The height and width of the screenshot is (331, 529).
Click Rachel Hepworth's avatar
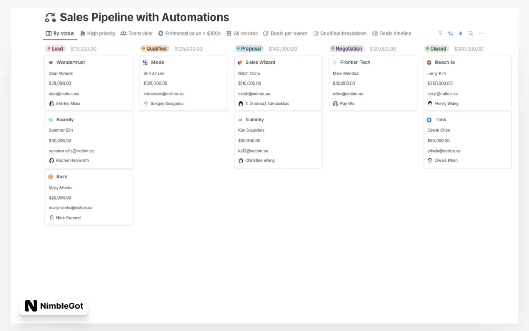[51, 161]
